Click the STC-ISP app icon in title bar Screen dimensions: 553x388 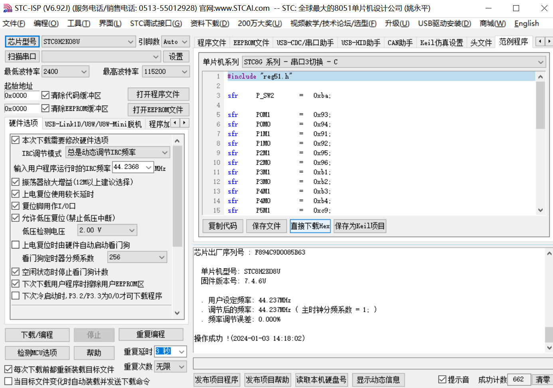click(x=8, y=8)
